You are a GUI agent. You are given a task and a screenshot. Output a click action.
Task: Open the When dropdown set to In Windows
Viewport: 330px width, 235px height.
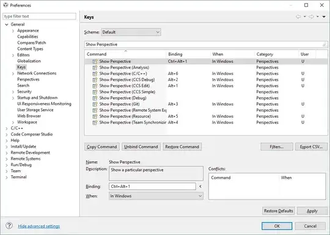tap(156, 196)
